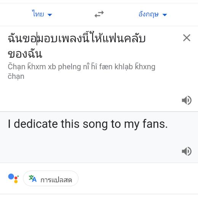Click the romanization text Chạn k̄hxm xb
This screenshot has width=198, height=198.
(32, 67)
